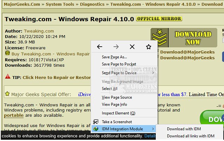Click the Take a Screenshot scissors icon
The width and height of the screenshot is (224, 141).
point(96,122)
